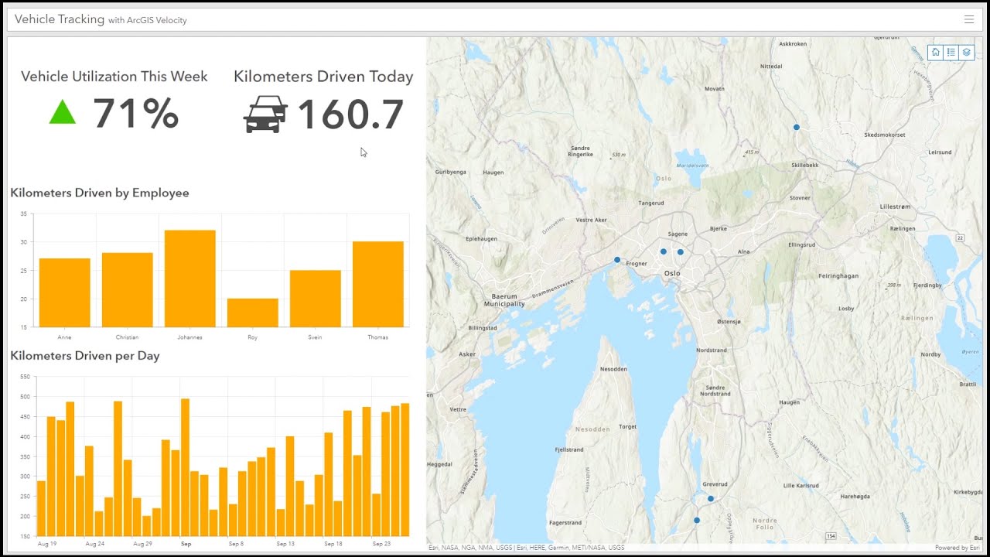Select Svein's bar in employee chart

[316, 299]
